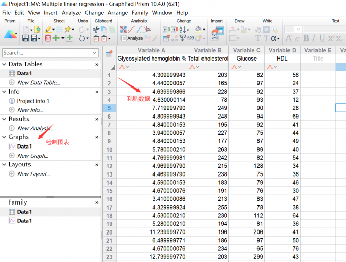346x262 pixels.
Task: Click the New file icon
Action: click(26, 29)
